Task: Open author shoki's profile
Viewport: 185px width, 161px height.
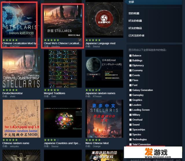Action: pyautogui.click(x=12, y=96)
